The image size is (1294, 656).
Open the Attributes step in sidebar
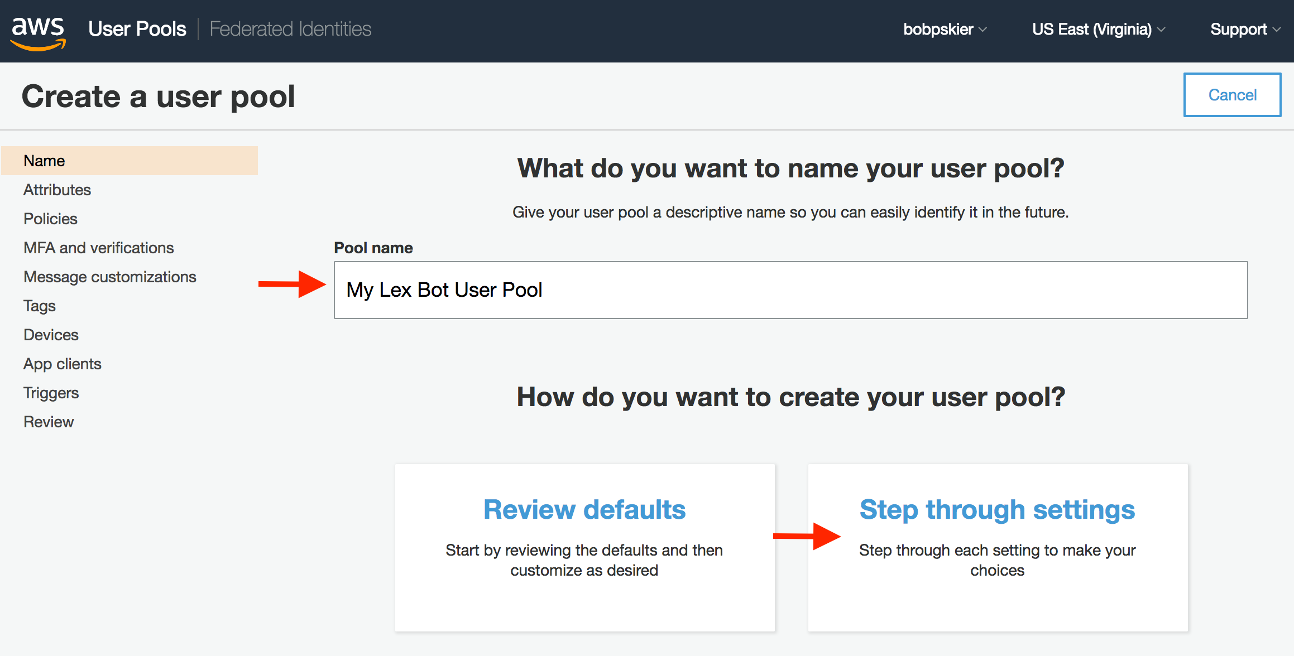coord(57,190)
